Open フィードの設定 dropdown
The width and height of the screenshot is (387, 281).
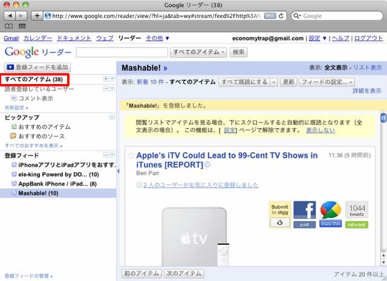pyautogui.click(x=327, y=82)
